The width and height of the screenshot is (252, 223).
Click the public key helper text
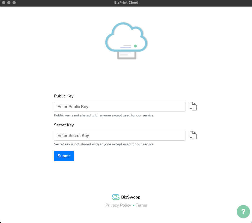104,115
